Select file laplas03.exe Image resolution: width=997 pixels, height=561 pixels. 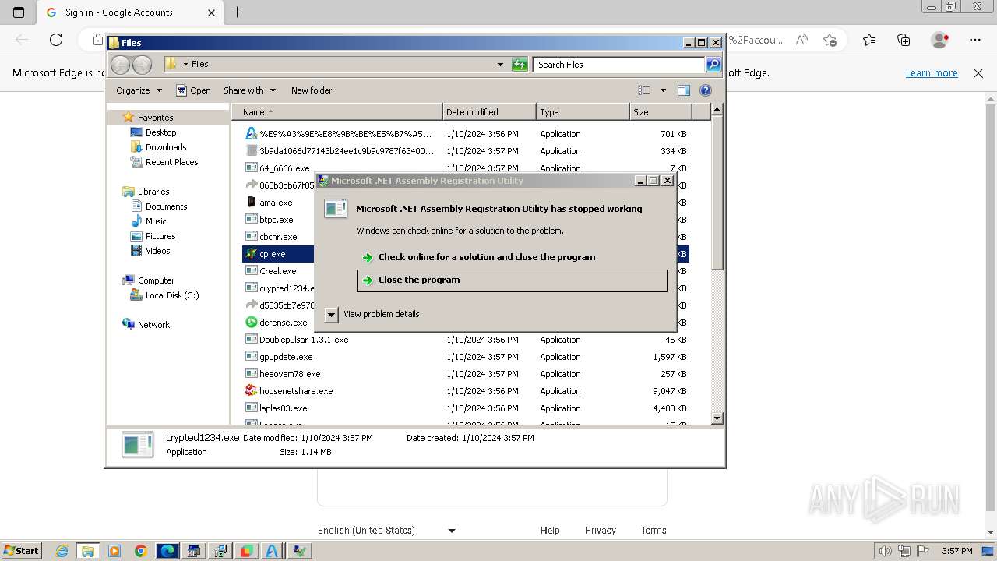(x=283, y=408)
